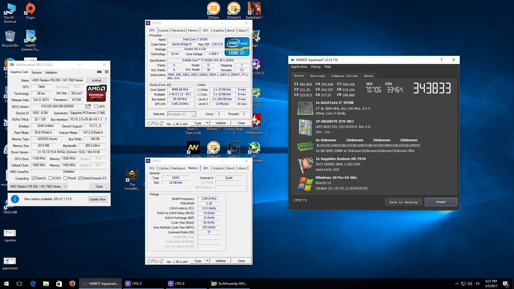Image resolution: width=514 pixels, height=289 pixels.
Task: Switch to Sensors tab in GPU-Z
Action: tap(36, 73)
